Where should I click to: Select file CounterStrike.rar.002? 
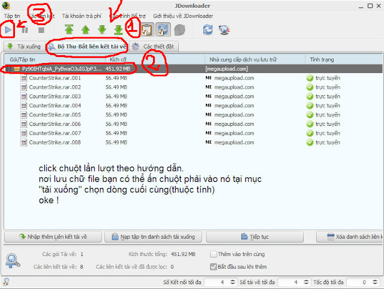coord(55,88)
